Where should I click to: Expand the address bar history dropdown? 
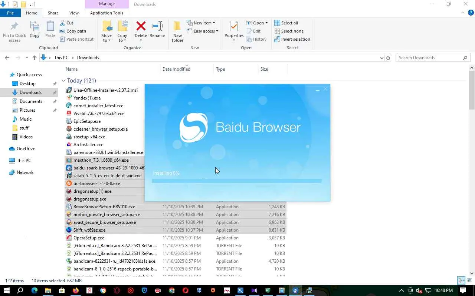pyautogui.click(x=381, y=58)
